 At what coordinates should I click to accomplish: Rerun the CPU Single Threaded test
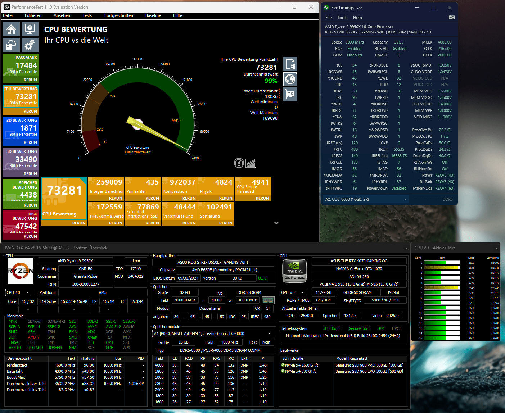[x=262, y=198]
